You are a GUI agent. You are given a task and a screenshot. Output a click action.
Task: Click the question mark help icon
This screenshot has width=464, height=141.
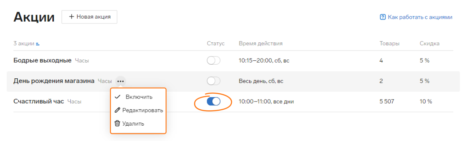(x=383, y=17)
